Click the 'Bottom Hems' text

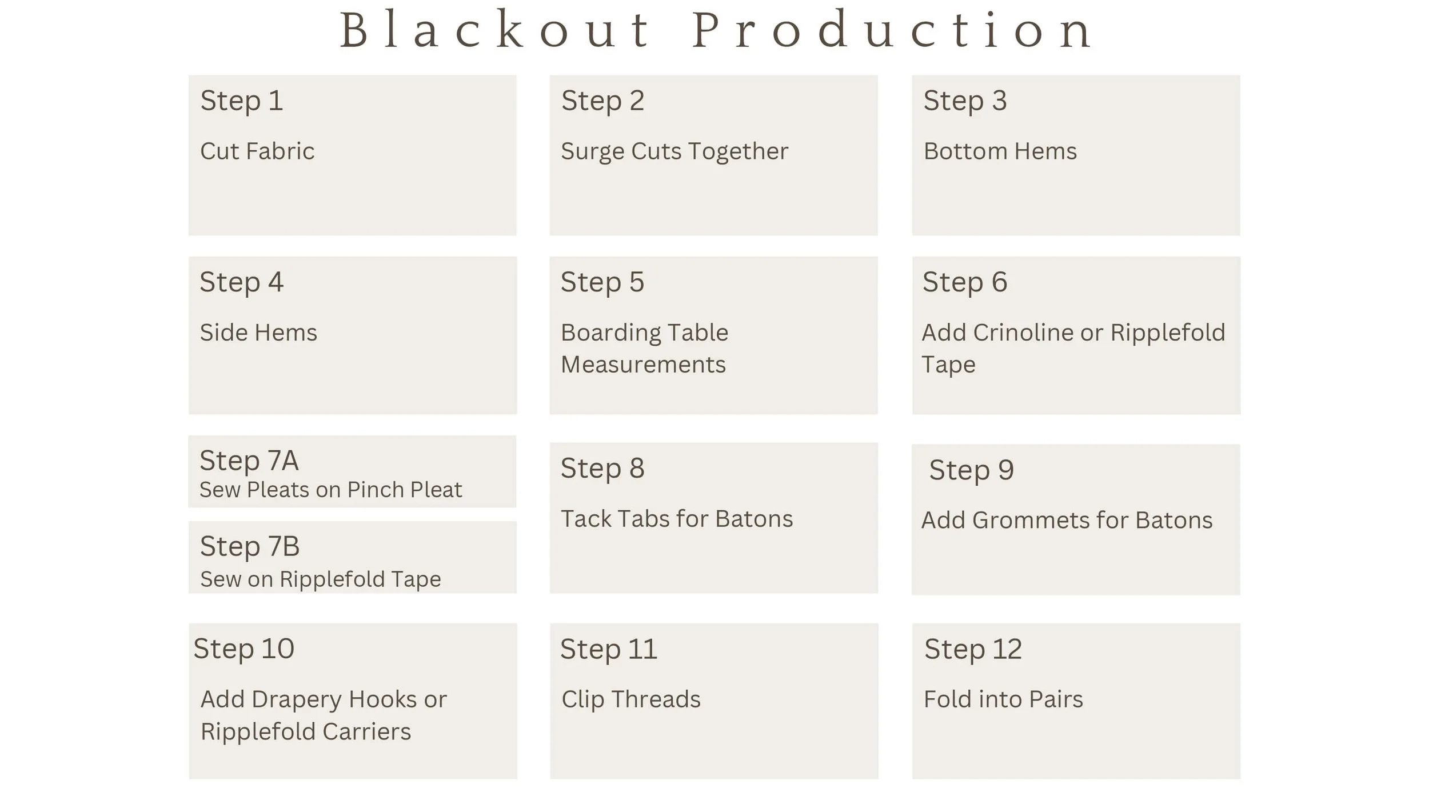point(1000,151)
